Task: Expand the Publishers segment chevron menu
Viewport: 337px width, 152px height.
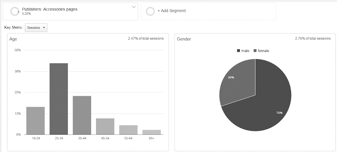Action: [x=134, y=7]
